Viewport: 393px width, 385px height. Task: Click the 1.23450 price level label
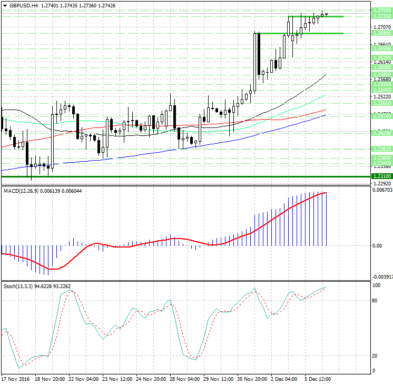(x=382, y=163)
